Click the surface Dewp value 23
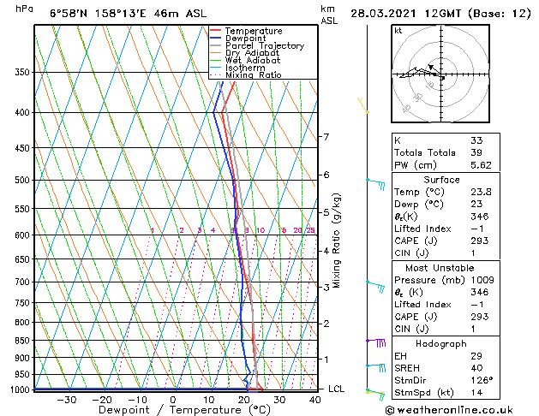This screenshot has width=539, height=416. 476,205
